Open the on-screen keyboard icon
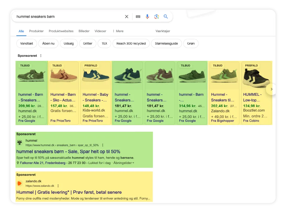This screenshot has height=214, width=286. [x=138, y=16]
